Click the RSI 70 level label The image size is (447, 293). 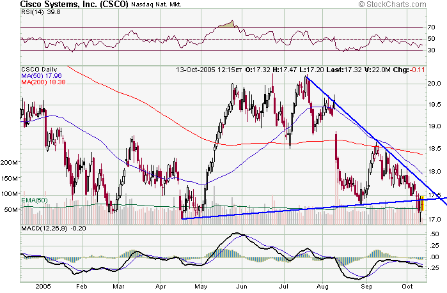431,27
